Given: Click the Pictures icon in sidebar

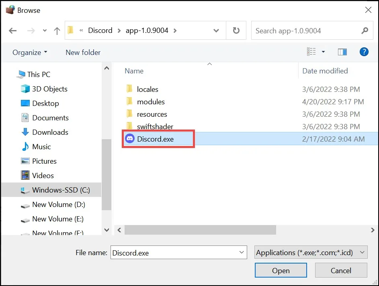Looking at the screenshot, I should coord(25,161).
